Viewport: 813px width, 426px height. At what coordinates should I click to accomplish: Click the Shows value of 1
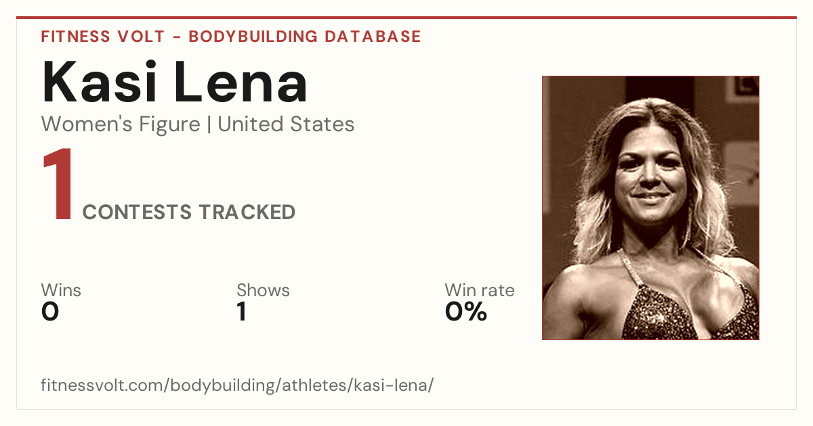[242, 312]
